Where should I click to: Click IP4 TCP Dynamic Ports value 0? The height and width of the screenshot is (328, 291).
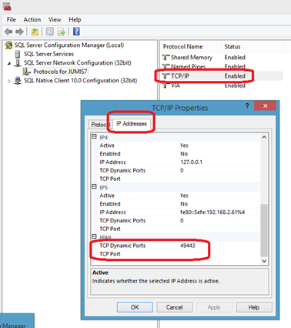click(182, 170)
